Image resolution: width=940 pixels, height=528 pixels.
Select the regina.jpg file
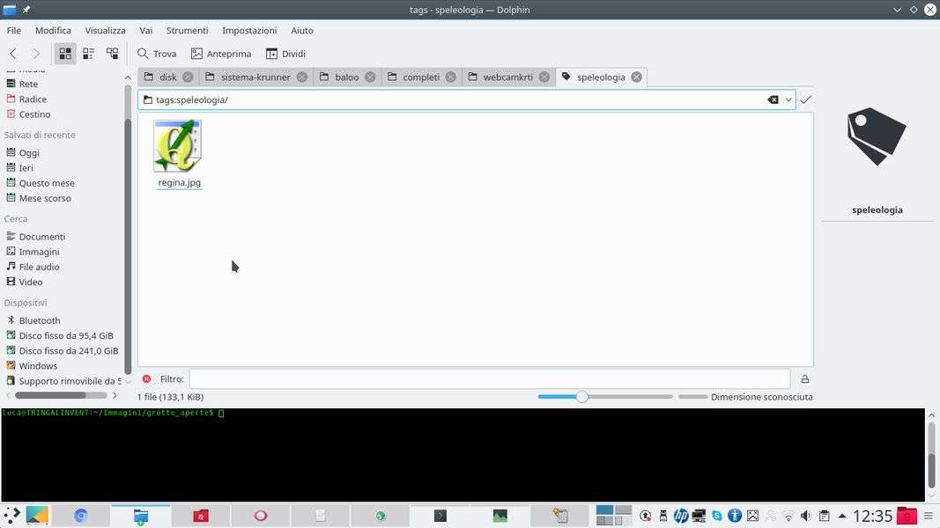179,154
